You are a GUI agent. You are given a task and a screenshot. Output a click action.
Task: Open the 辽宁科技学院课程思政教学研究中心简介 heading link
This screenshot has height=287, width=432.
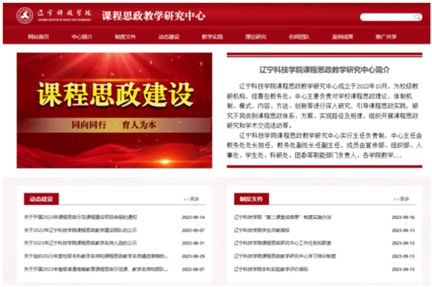[x=324, y=70]
